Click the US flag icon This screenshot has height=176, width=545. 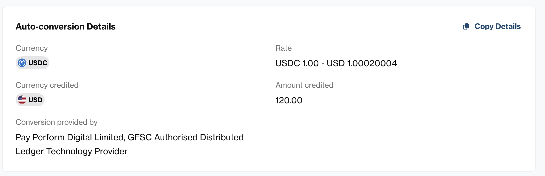[x=22, y=100]
